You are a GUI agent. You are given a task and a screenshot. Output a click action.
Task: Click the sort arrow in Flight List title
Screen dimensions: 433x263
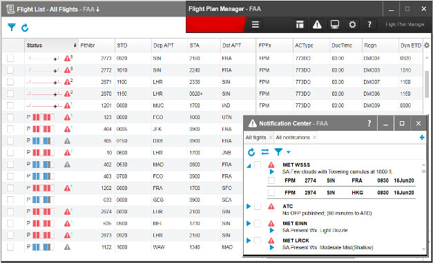click(x=97, y=10)
